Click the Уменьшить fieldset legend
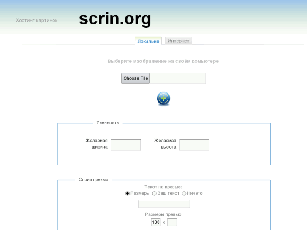307x230 pixels. coord(108,123)
